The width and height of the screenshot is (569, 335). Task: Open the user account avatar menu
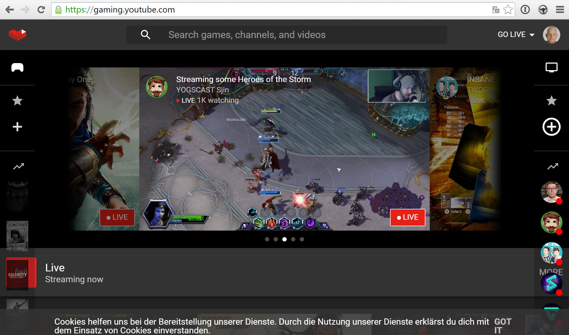pyautogui.click(x=551, y=35)
